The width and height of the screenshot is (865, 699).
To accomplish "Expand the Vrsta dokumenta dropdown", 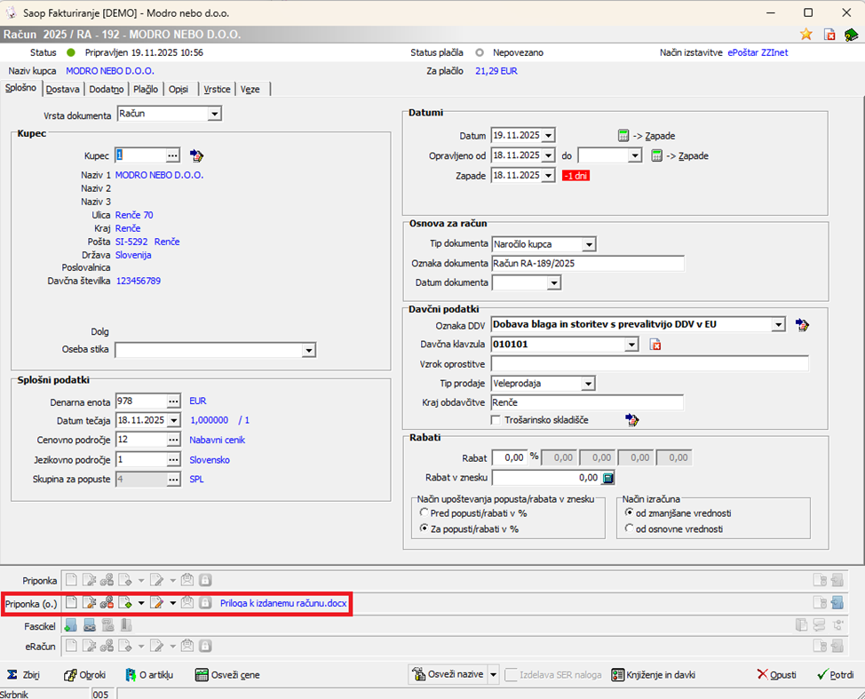I will (x=214, y=115).
